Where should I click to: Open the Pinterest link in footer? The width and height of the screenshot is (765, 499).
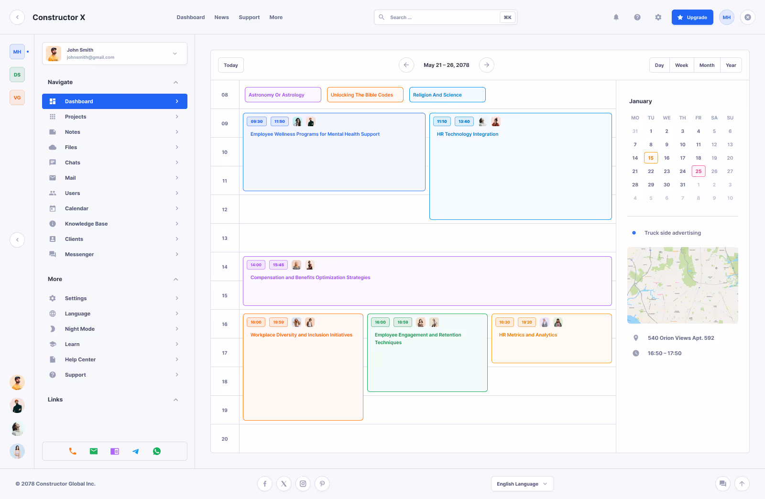[x=322, y=484]
